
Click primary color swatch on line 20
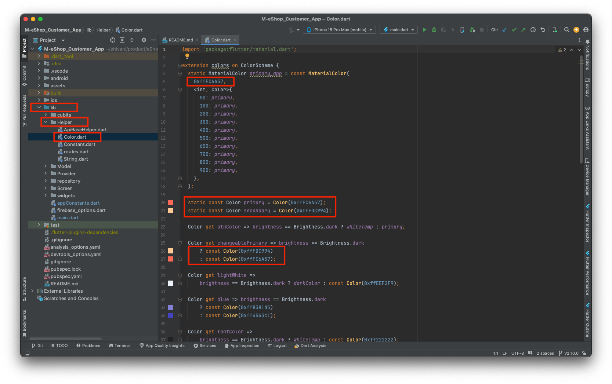click(x=171, y=202)
